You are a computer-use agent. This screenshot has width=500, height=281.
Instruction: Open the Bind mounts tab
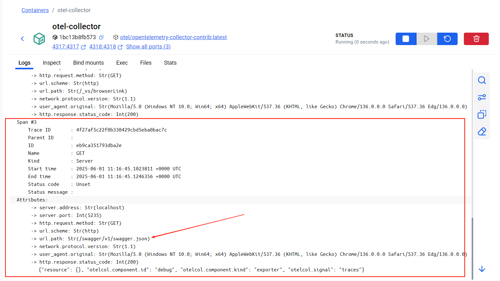point(88,63)
